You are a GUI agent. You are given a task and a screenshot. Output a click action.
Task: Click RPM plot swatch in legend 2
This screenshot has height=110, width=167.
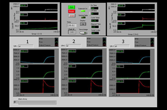[104, 39]
